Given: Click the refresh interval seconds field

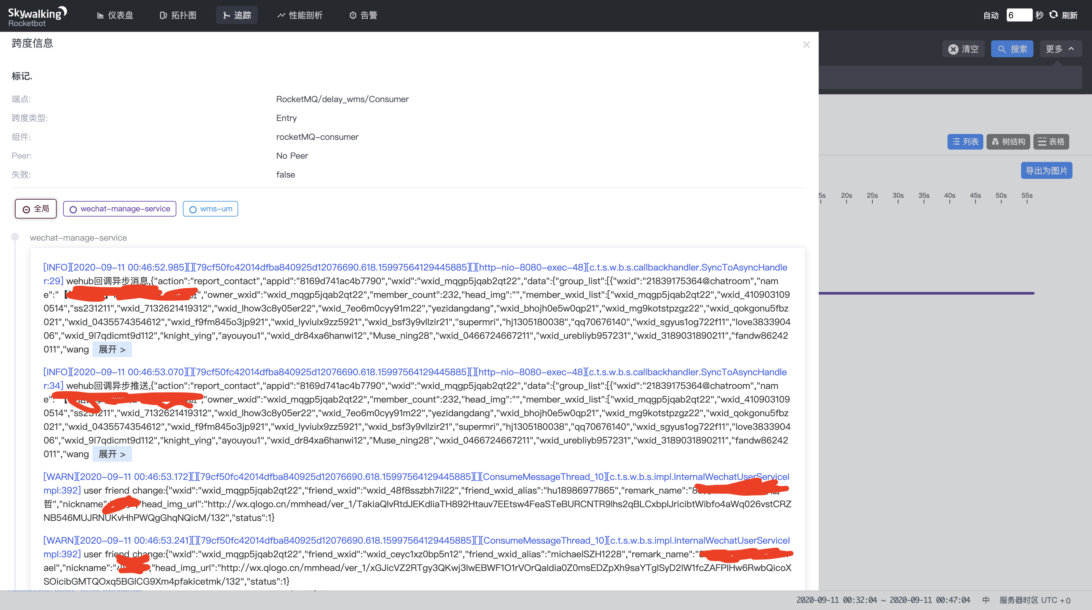Looking at the screenshot, I should 1019,15.
